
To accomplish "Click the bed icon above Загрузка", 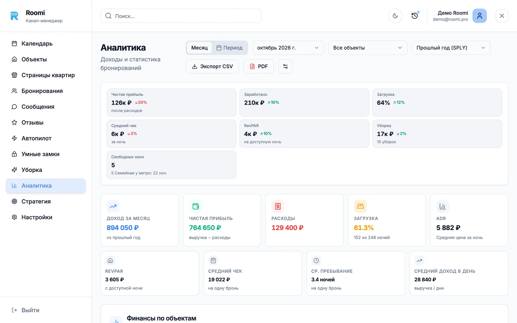I will point(360,206).
